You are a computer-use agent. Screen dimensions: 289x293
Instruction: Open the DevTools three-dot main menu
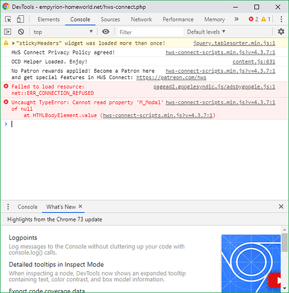tap(281, 19)
